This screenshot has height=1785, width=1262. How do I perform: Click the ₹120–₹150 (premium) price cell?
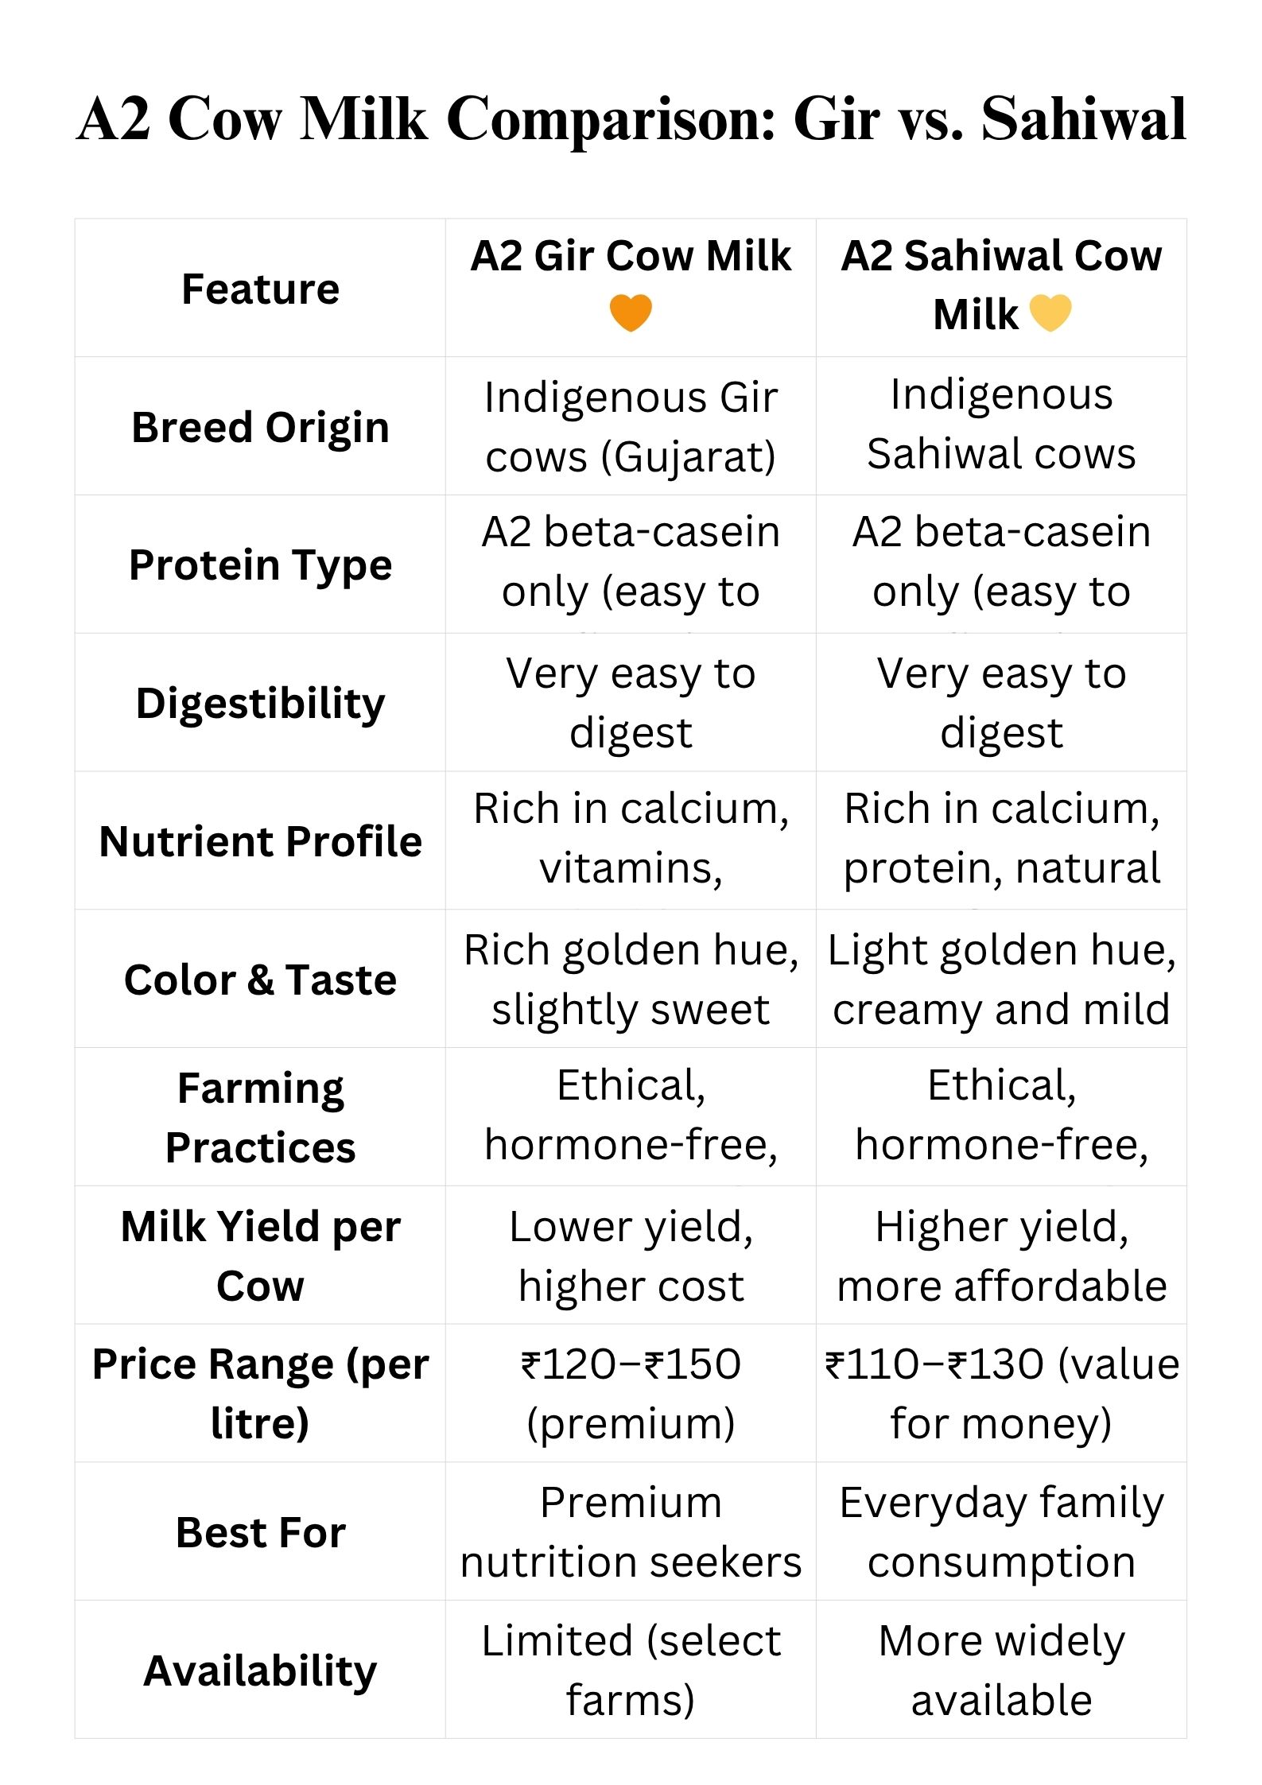tap(631, 1393)
